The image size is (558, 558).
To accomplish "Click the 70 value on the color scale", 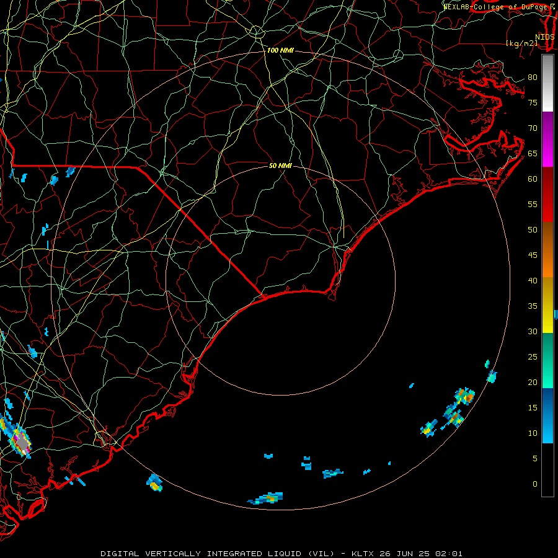I will click(x=533, y=128).
